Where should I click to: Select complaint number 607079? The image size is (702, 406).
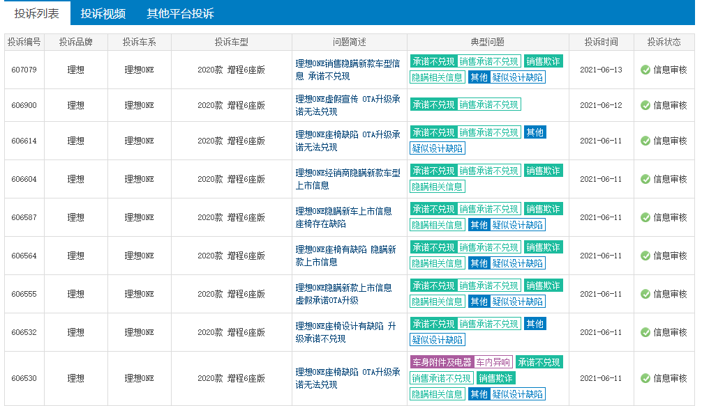point(24,70)
